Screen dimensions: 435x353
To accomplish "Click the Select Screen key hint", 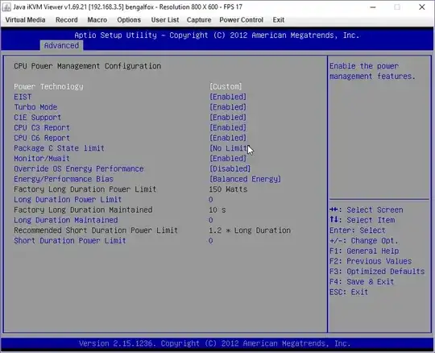I will pyautogui.click(x=367, y=210).
